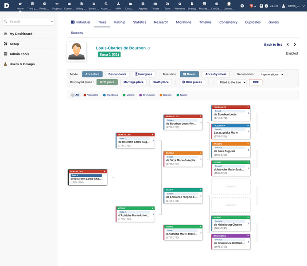
Task: Display Birth place on boxes
Action: (107, 82)
